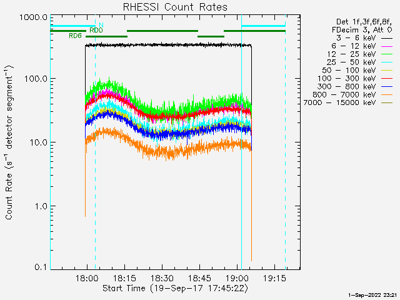Viewport: 400px width, 300px height.
Task: Click the green bar beside the RD6 label
Action: click(x=106, y=37)
